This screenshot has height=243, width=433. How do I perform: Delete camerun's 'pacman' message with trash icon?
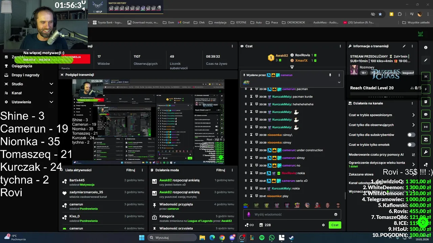[x=246, y=89]
